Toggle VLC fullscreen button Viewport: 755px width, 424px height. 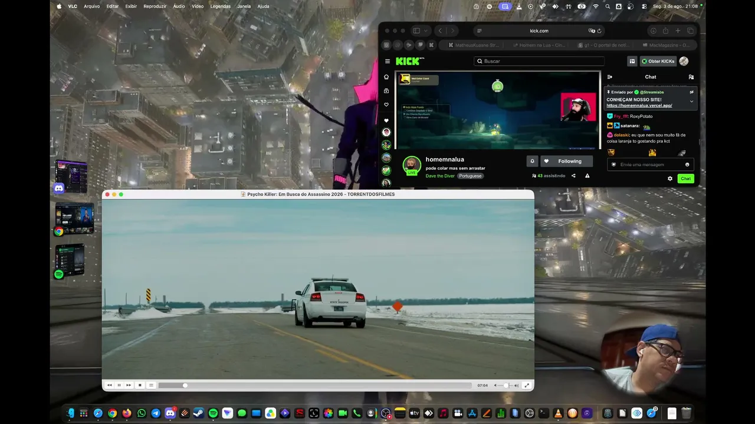click(527, 385)
